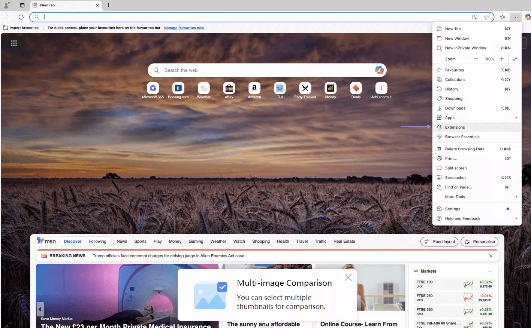Click the Manage favourites now link
The height and width of the screenshot is (328, 531).
[184, 28]
